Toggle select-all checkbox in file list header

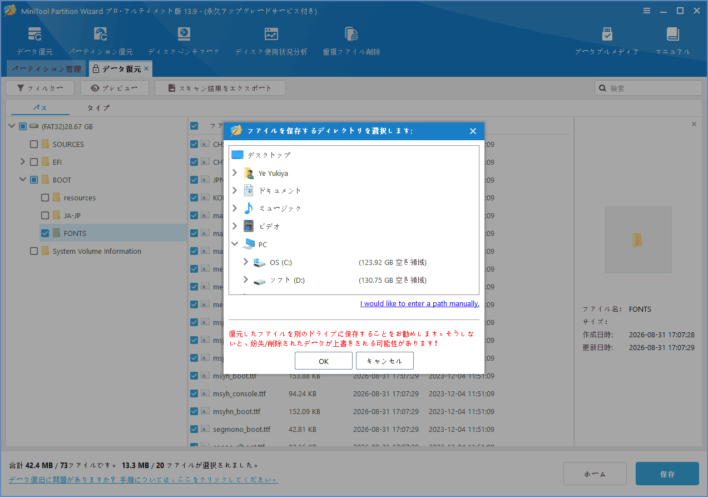click(x=194, y=126)
